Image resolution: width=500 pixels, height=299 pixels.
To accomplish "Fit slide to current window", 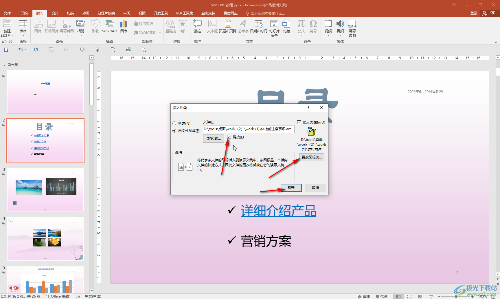I will tap(493, 296).
